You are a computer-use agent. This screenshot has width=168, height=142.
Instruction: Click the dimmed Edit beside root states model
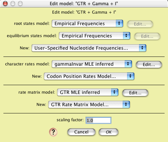tap(140, 24)
